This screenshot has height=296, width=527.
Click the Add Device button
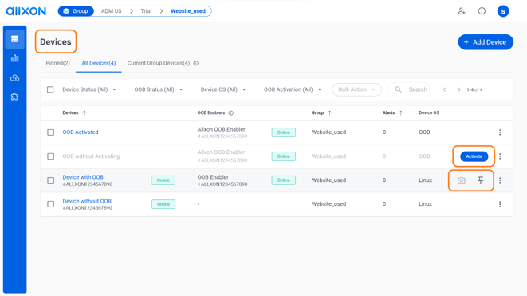[x=486, y=42]
